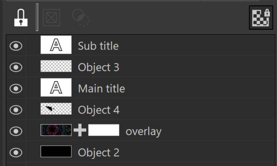This screenshot has height=166, width=277.
Task: Select the Object 4 layer thumbnail
Action: tap(56, 109)
